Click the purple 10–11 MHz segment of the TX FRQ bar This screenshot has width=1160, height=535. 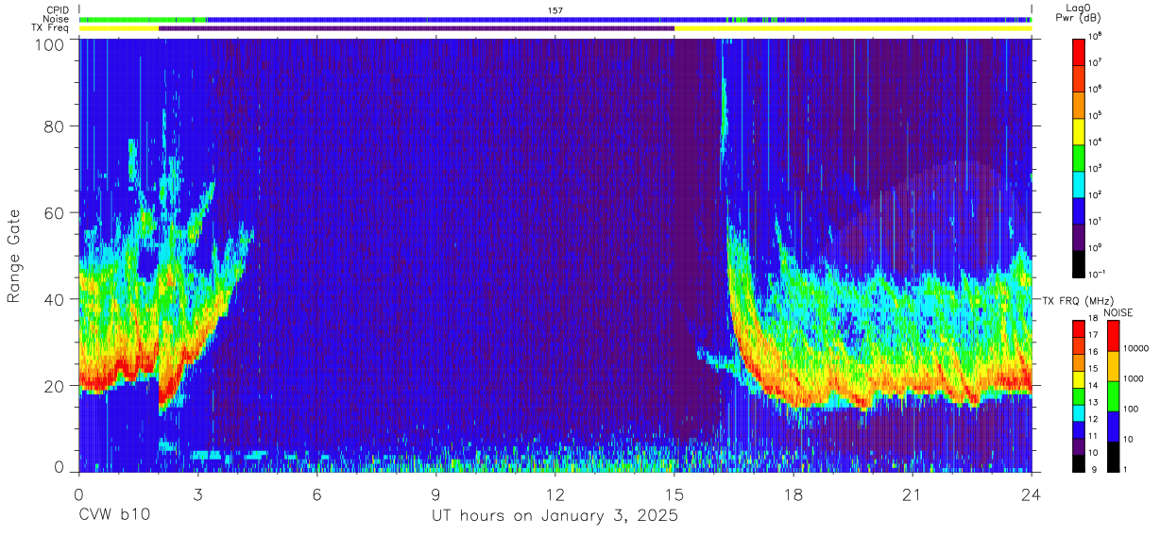(1079, 445)
